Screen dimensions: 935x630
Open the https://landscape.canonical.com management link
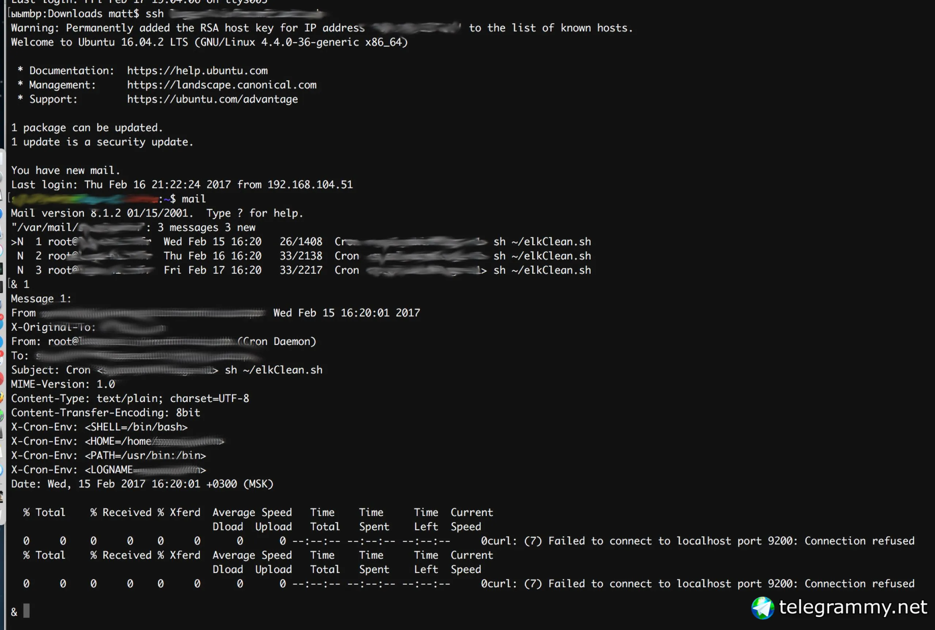[x=222, y=85]
